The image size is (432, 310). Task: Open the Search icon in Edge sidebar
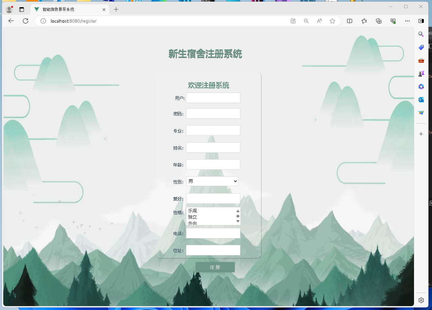pyautogui.click(x=421, y=34)
